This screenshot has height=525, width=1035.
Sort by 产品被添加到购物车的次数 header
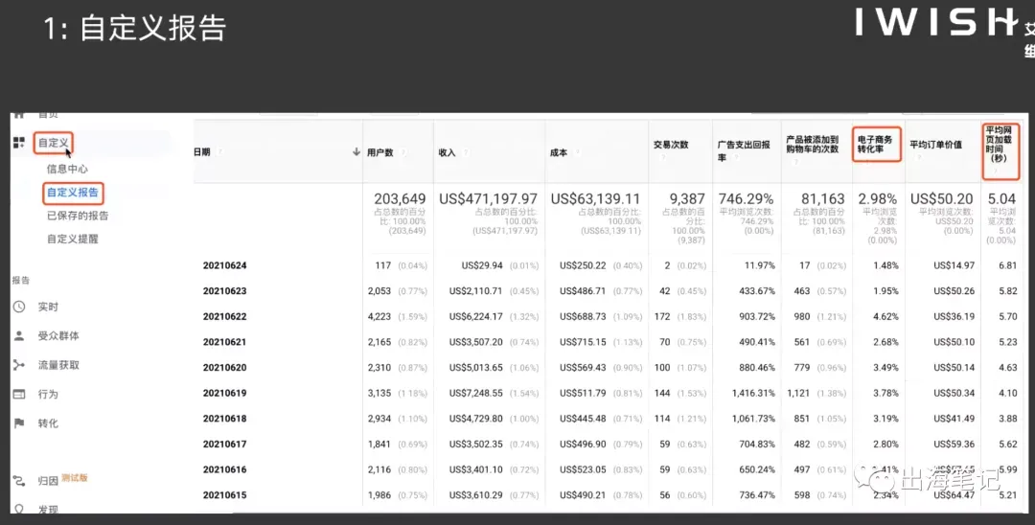click(812, 145)
